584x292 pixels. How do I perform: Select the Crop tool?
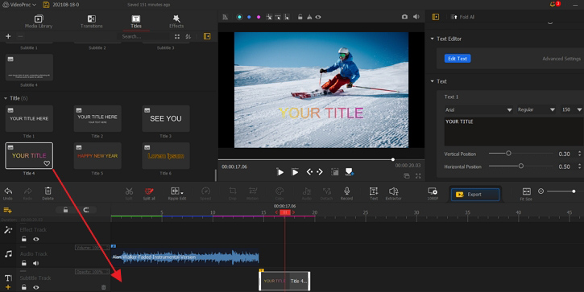coord(233,191)
